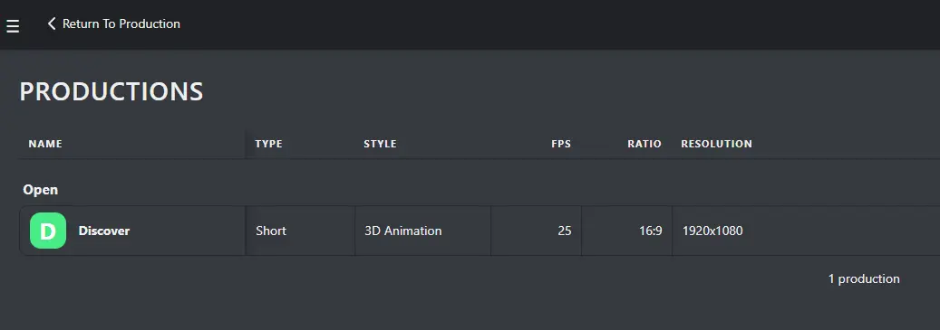Click the divider right of NAME column

(x=246, y=144)
